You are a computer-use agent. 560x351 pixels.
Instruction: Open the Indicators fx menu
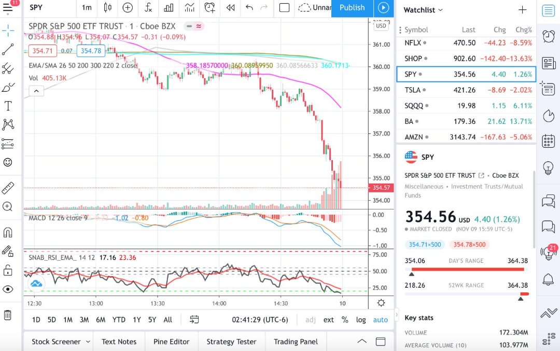pyautogui.click(x=148, y=8)
